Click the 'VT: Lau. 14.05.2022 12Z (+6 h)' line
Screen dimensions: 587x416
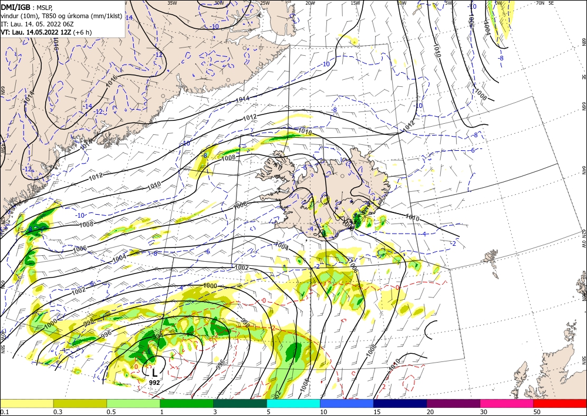coord(46,32)
